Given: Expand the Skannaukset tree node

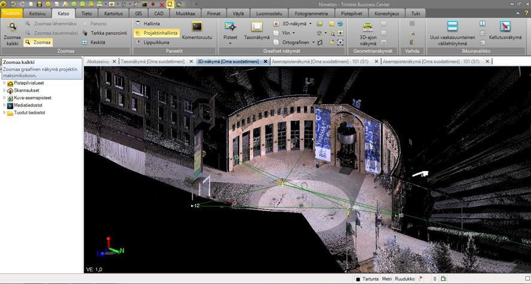Looking at the screenshot, I should [4, 90].
